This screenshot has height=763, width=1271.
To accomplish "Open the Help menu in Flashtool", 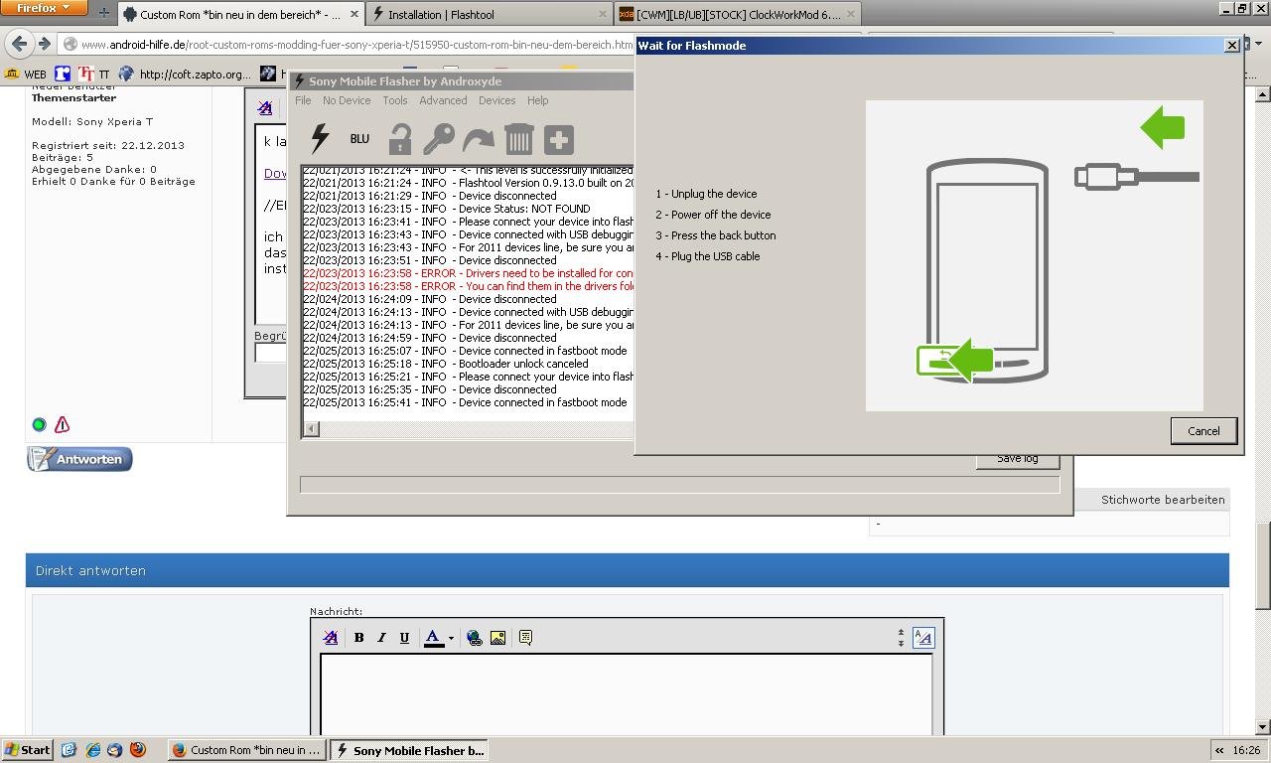I will 537,100.
